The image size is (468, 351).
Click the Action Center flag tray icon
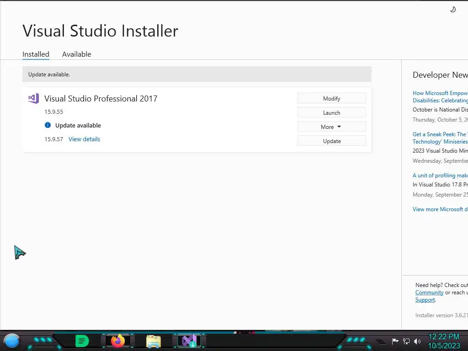pos(395,341)
